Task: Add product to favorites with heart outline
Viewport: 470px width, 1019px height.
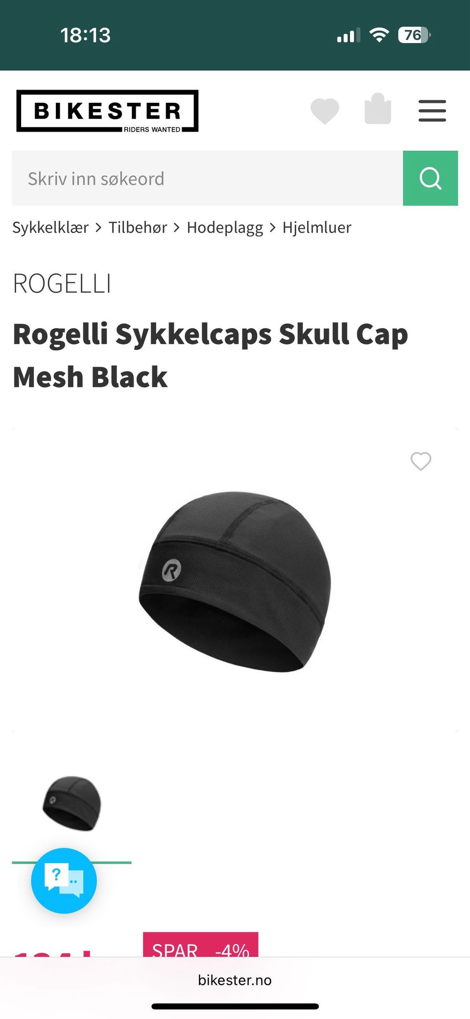Action: tap(421, 461)
